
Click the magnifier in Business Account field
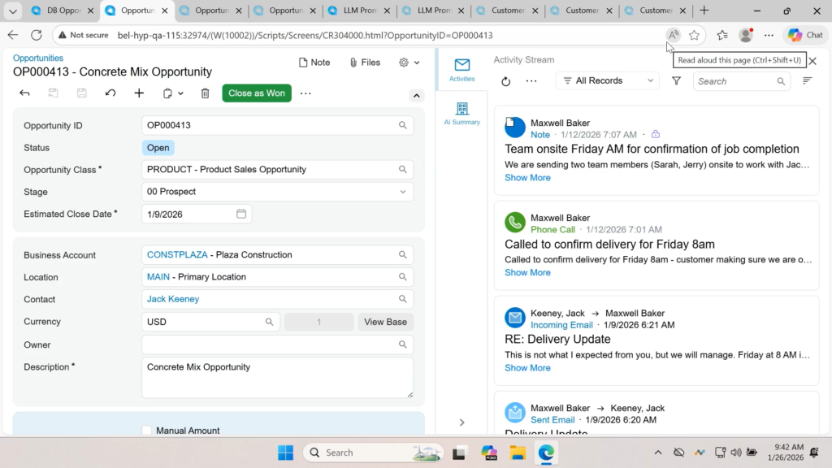pyautogui.click(x=402, y=255)
